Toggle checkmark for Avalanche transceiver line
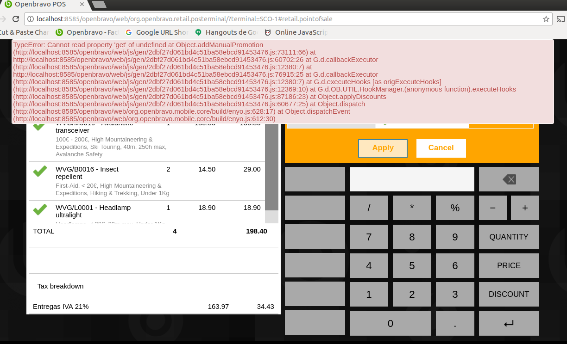Screen dimensions: 567x344 39,126
